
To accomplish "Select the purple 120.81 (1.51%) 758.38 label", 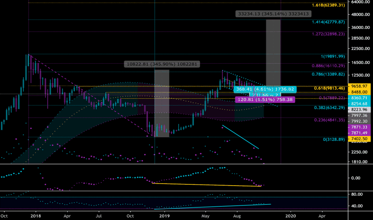I will coord(265,100).
